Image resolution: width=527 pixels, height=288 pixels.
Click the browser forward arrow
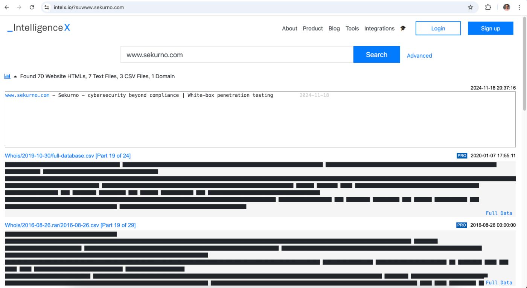point(19,7)
